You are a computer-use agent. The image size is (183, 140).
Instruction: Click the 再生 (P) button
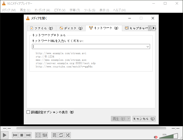pyautogui.click(x=119, y=119)
